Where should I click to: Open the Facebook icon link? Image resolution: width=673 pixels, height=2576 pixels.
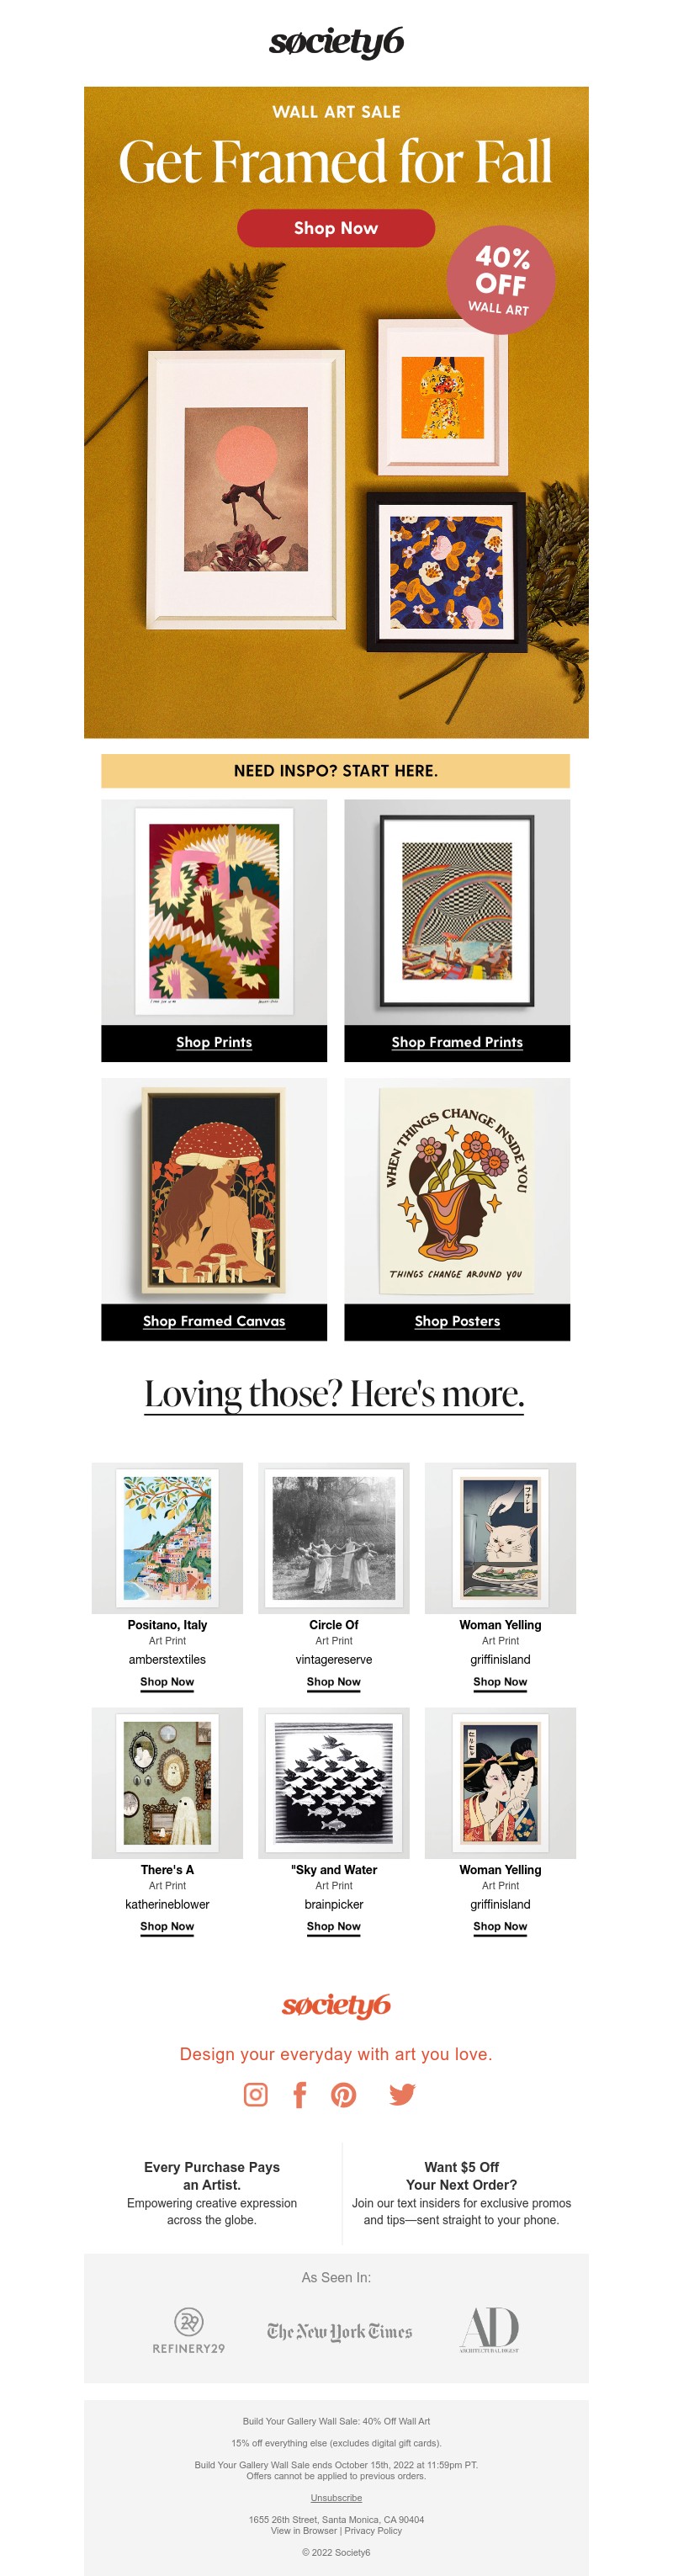click(x=299, y=2094)
